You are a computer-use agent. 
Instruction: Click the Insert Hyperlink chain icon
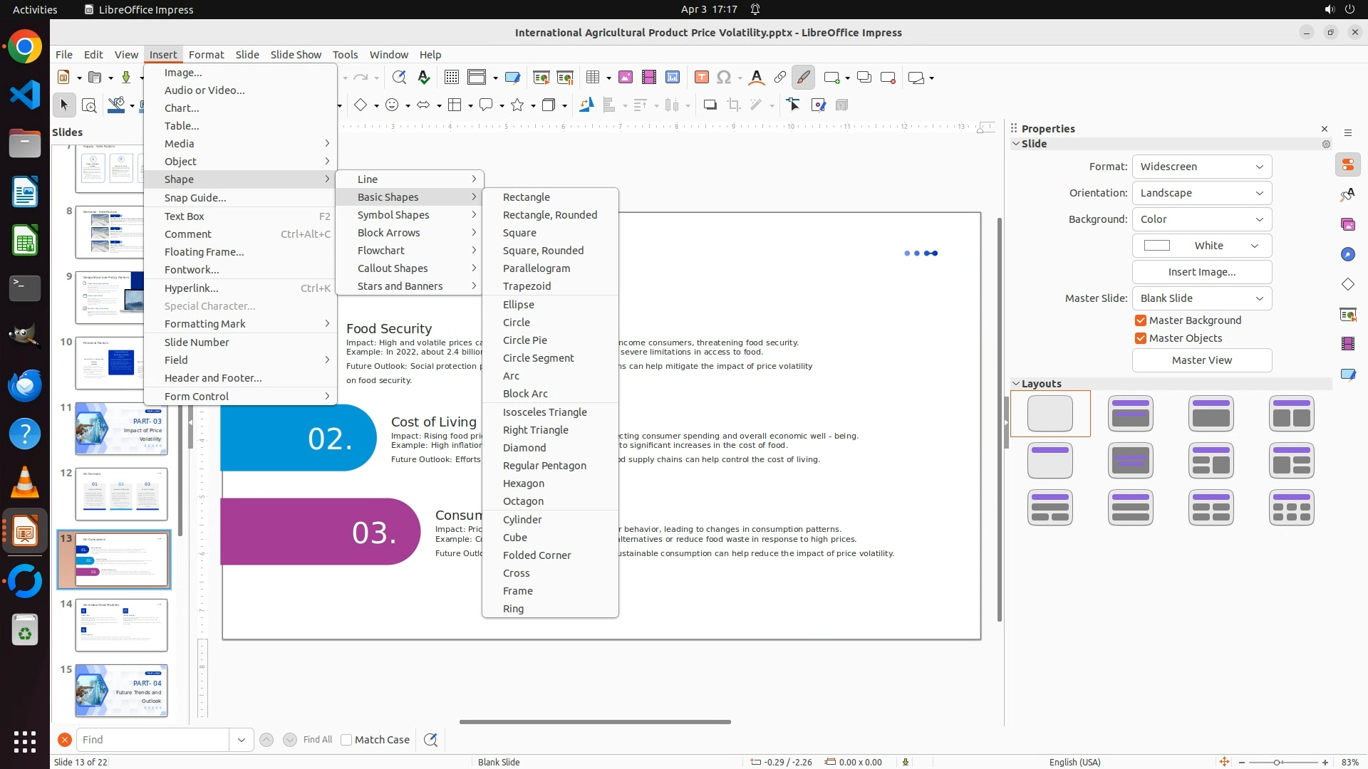(779, 78)
